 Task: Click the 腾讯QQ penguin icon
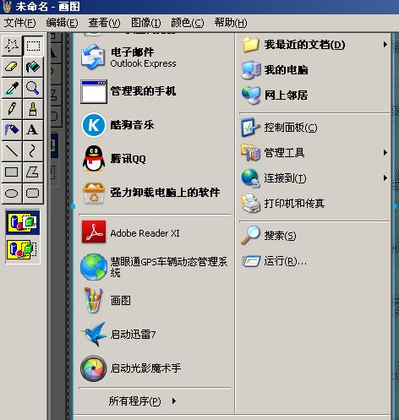[94, 159]
